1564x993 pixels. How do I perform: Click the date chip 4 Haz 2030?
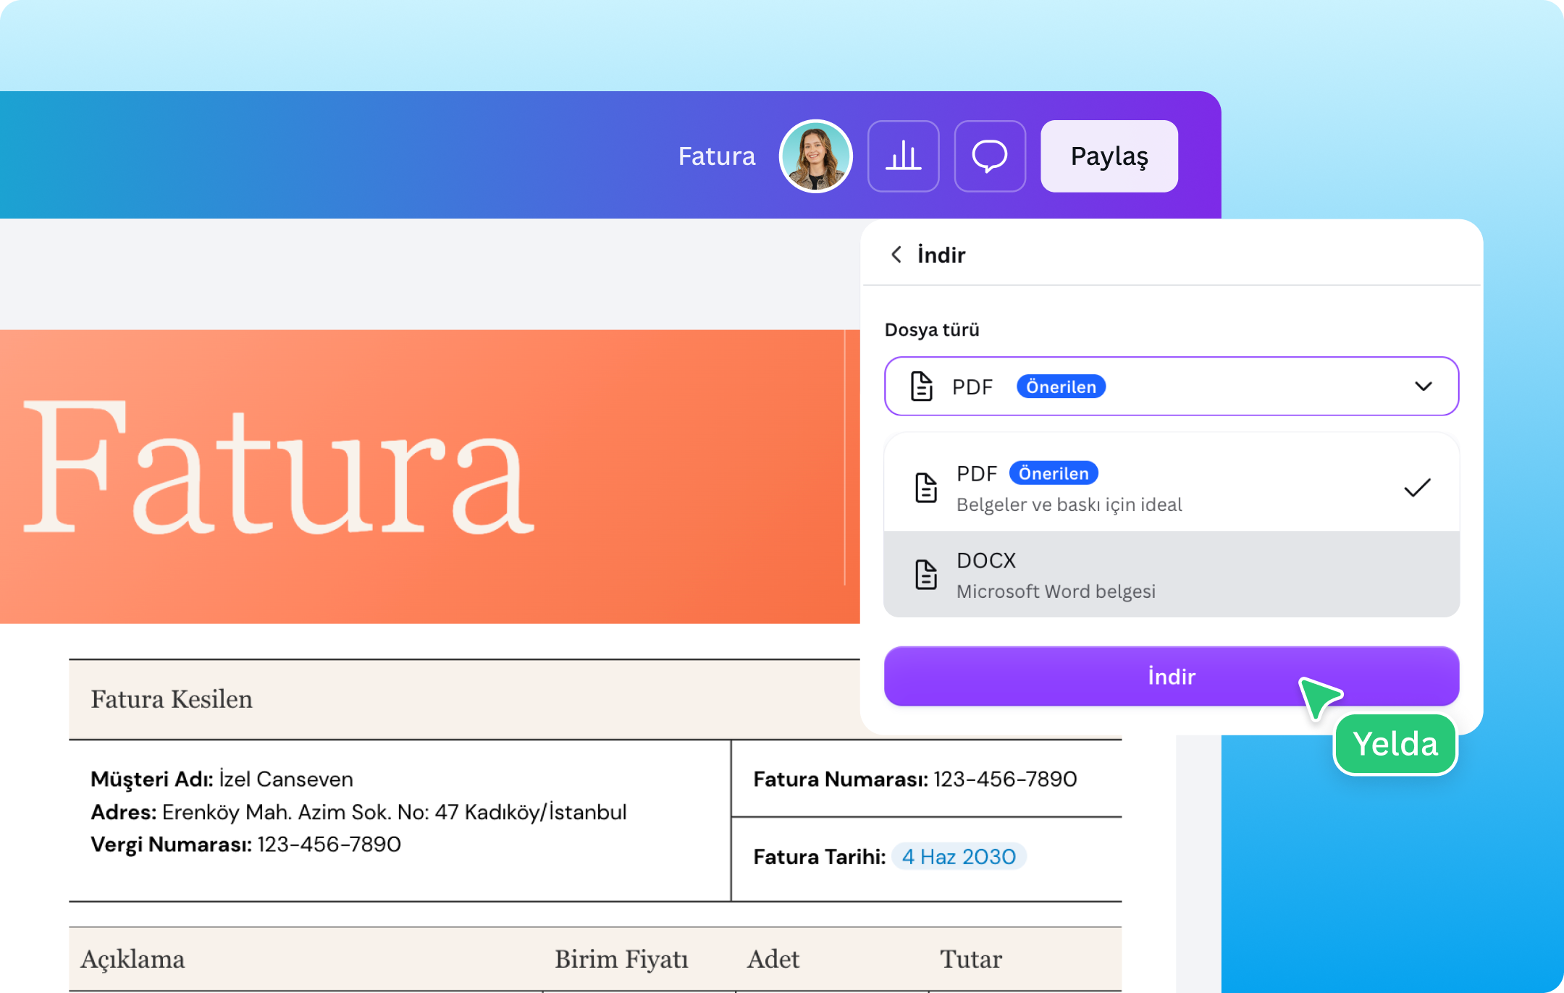959,857
